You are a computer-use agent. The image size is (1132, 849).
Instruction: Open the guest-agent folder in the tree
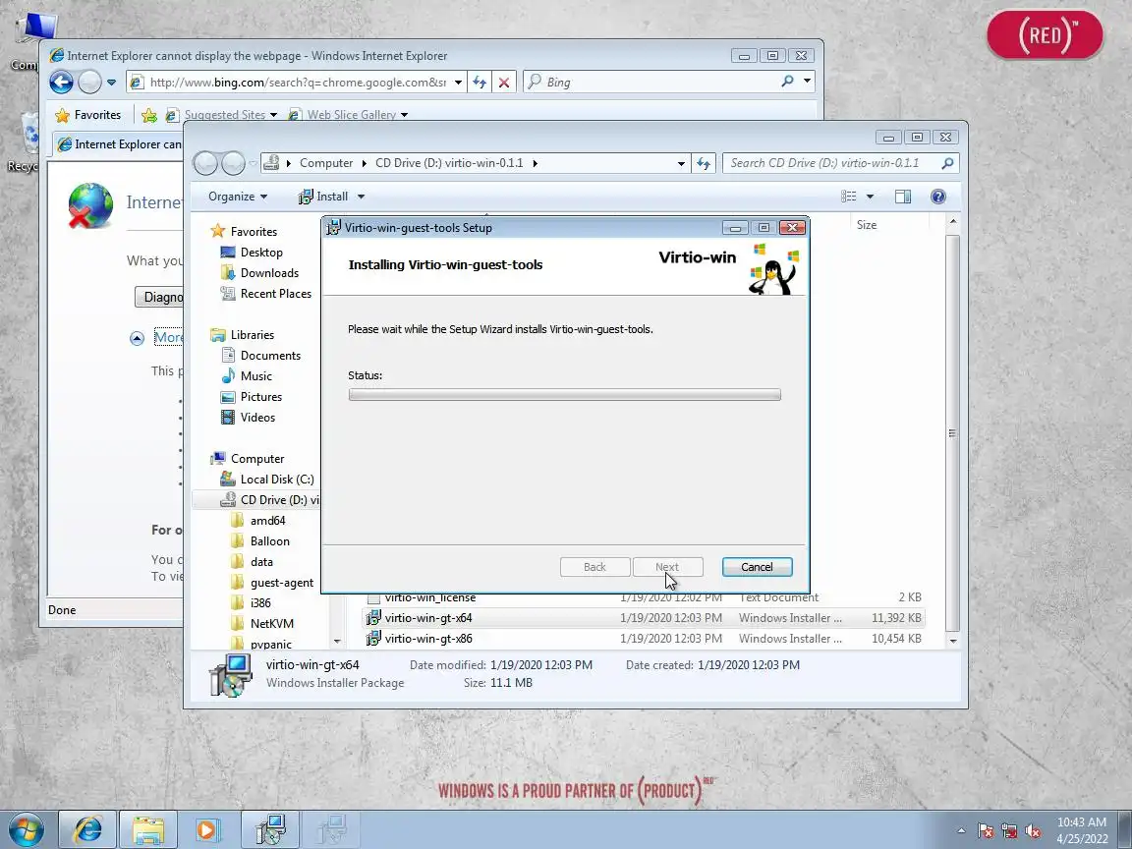point(282,583)
